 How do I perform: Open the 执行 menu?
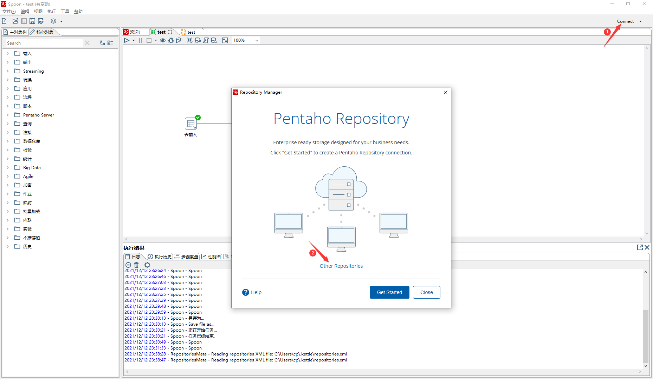point(52,12)
